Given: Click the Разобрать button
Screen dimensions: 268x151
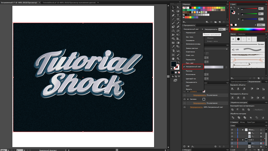Looking at the screenshot, I should 259,110.
